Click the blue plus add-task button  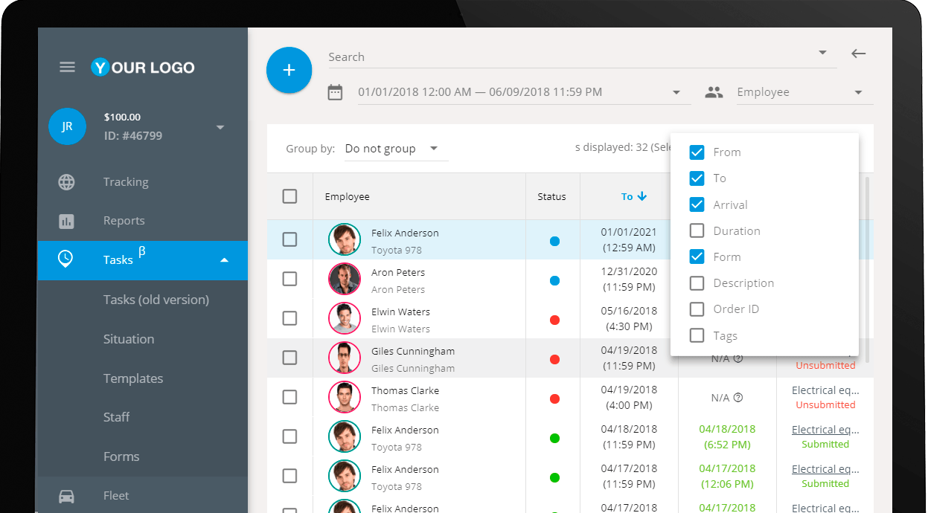click(x=289, y=70)
